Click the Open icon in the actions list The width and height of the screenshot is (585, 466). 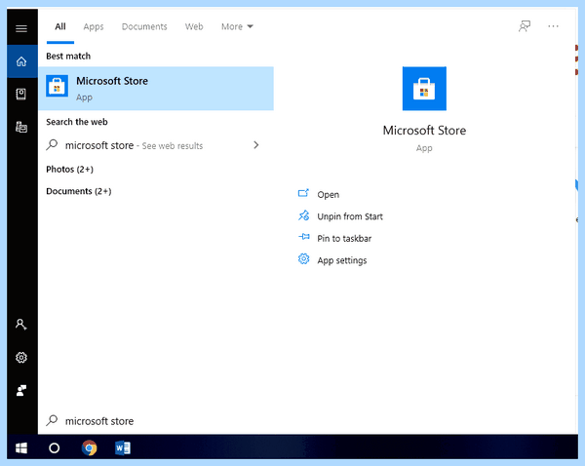303,193
